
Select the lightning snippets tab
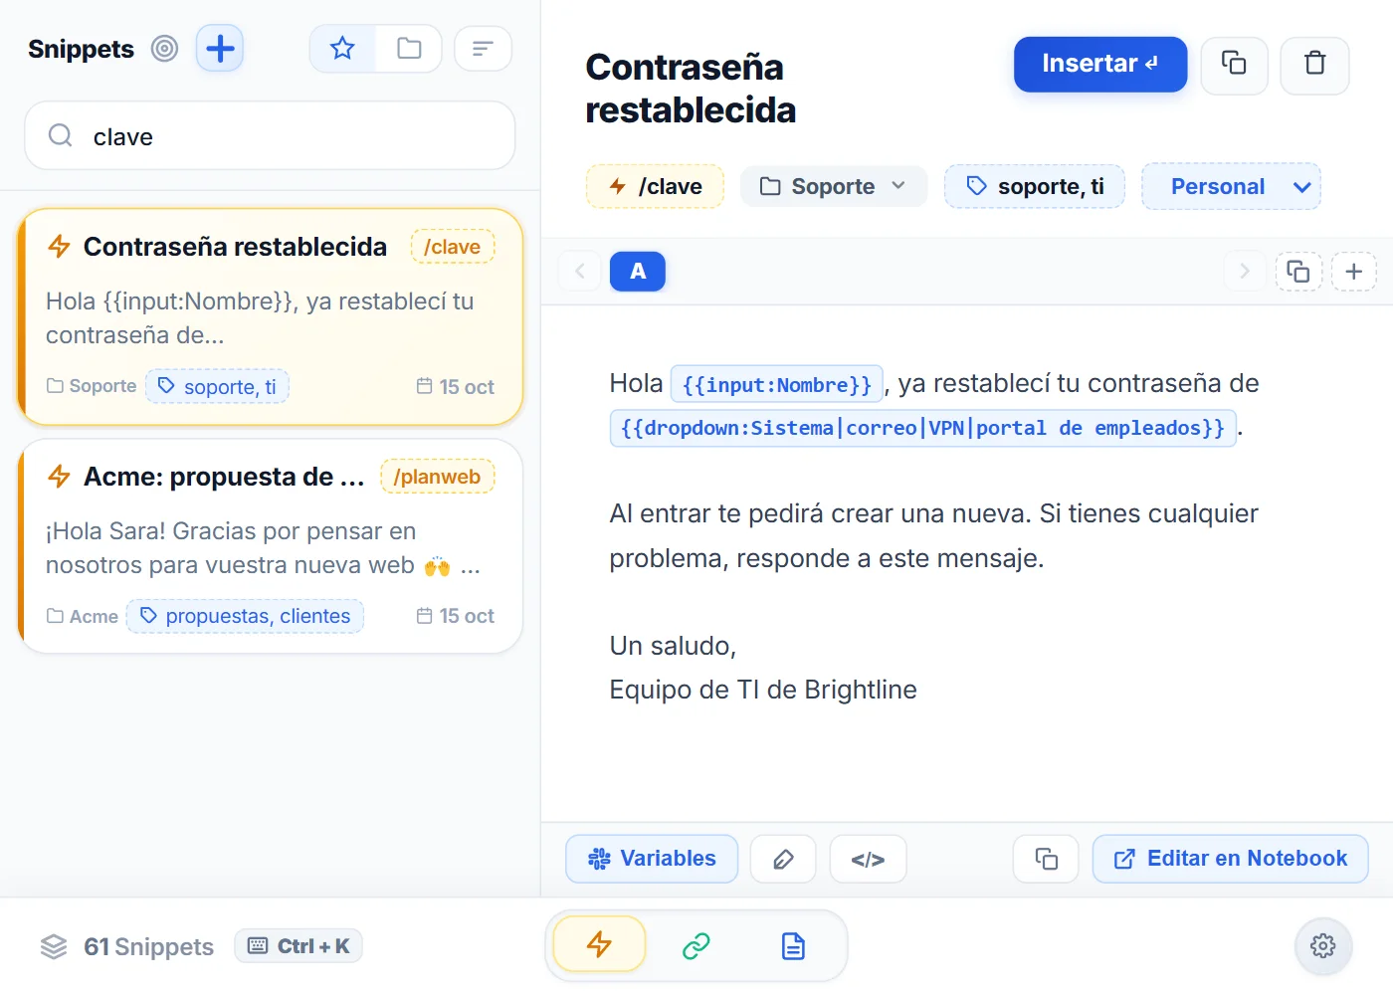point(599,944)
